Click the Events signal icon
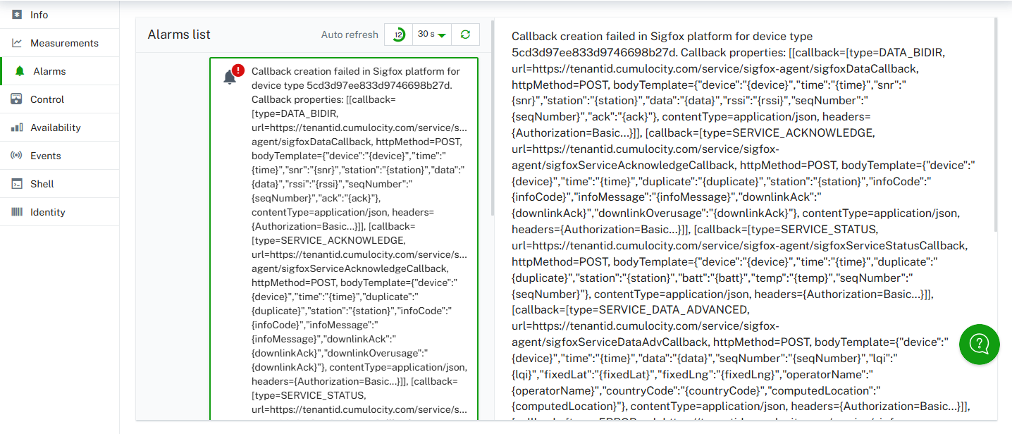 [x=17, y=155]
